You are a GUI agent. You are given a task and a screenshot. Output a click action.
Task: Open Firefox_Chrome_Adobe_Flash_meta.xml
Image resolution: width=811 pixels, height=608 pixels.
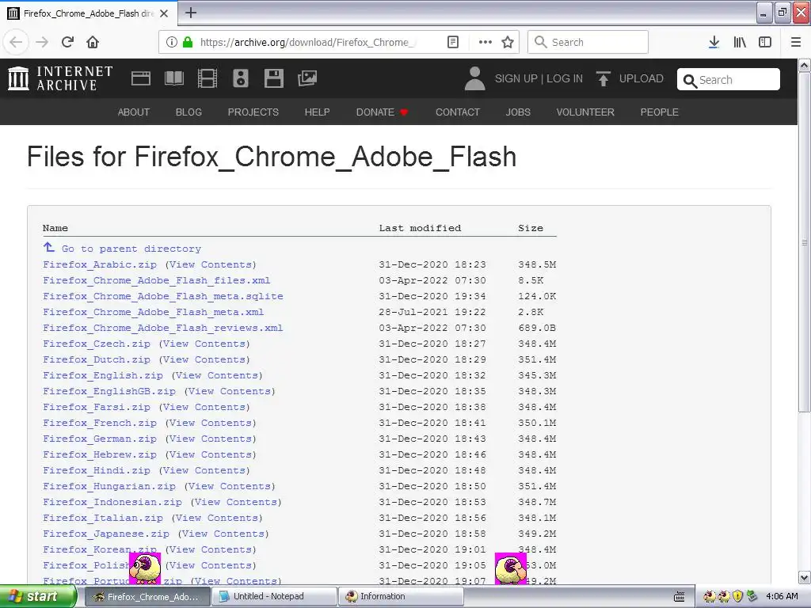[x=153, y=312]
